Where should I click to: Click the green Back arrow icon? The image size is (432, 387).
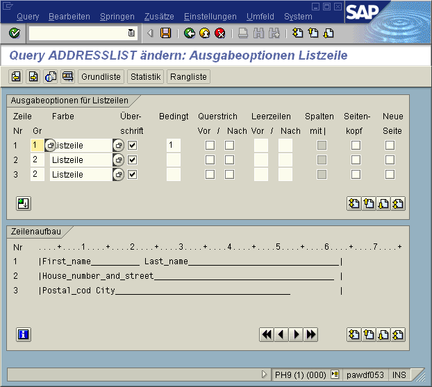[190, 33]
